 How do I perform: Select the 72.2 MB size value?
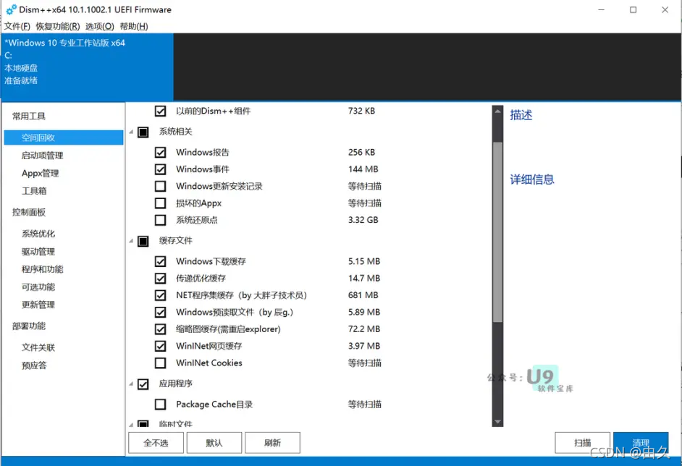364,329
